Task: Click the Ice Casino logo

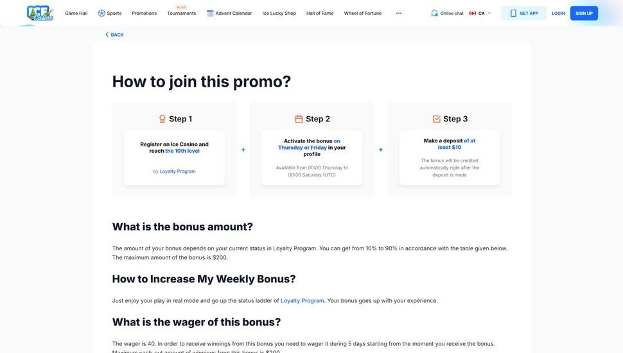Action: tap(40, 13)
